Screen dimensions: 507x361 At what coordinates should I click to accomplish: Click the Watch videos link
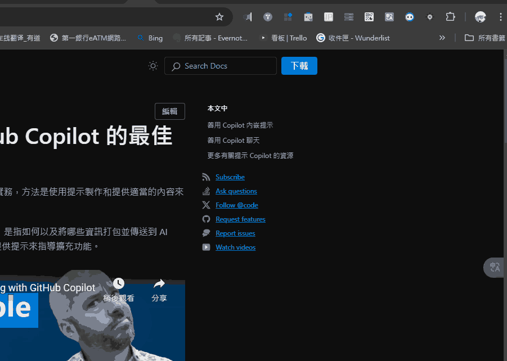[x=235, y=247]
